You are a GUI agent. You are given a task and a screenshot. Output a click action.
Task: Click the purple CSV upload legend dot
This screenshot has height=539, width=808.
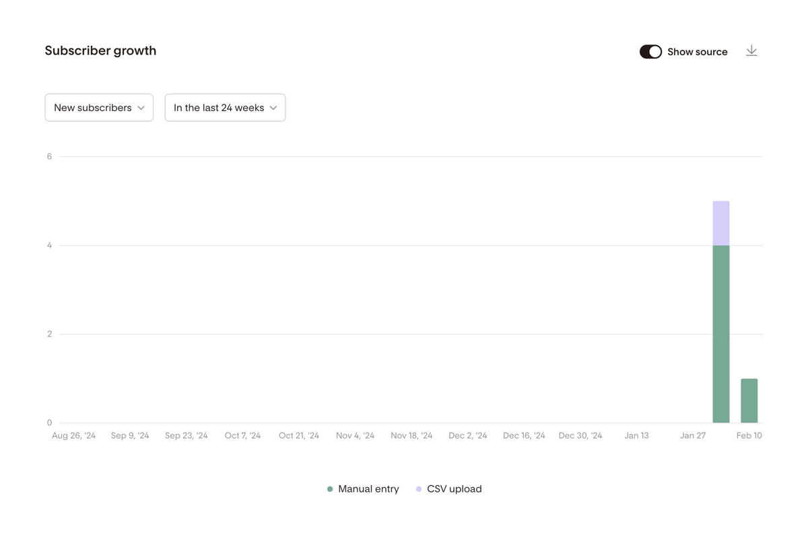pyautogui.click(x=418, y=489)
